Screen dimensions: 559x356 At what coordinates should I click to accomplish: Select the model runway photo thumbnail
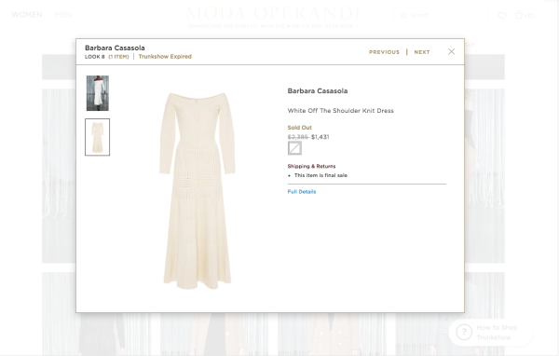(97, 93)
